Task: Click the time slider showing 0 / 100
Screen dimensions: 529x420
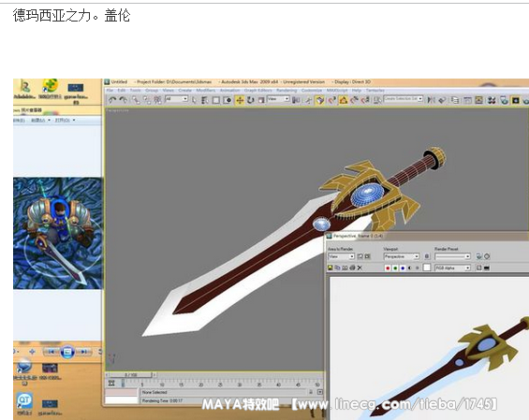Action: [x=131, y=375]
